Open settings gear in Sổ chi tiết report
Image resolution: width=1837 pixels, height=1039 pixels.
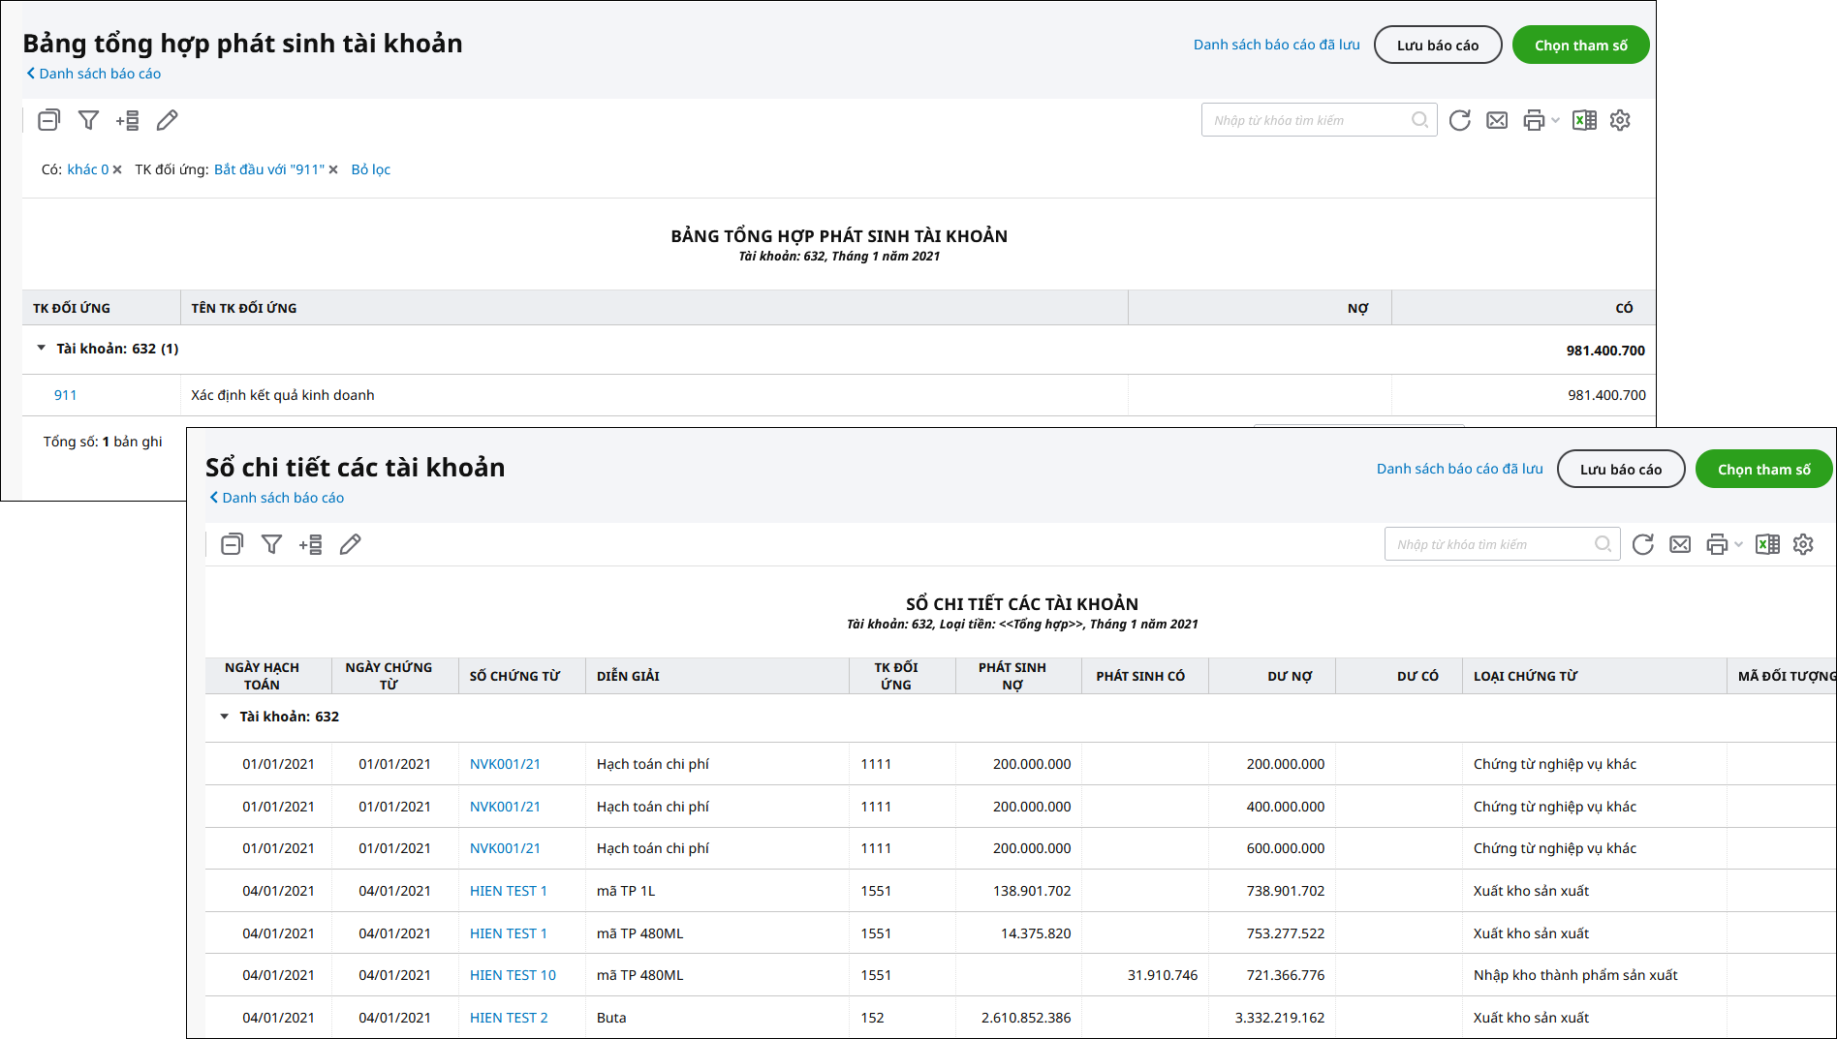tap(1803, 544)
